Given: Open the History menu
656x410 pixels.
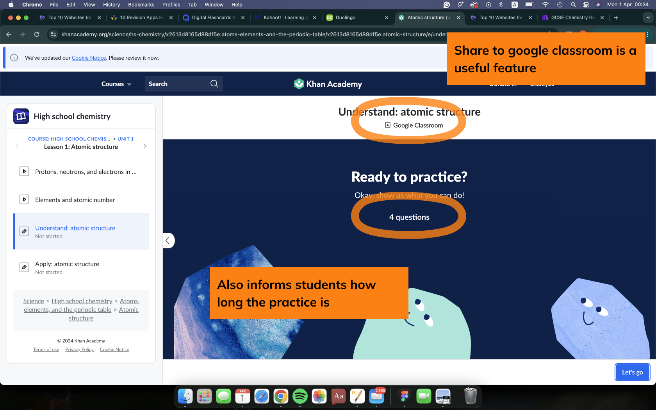Looking at the screenshot, I should pyautogui.click(x=111, y=5).
